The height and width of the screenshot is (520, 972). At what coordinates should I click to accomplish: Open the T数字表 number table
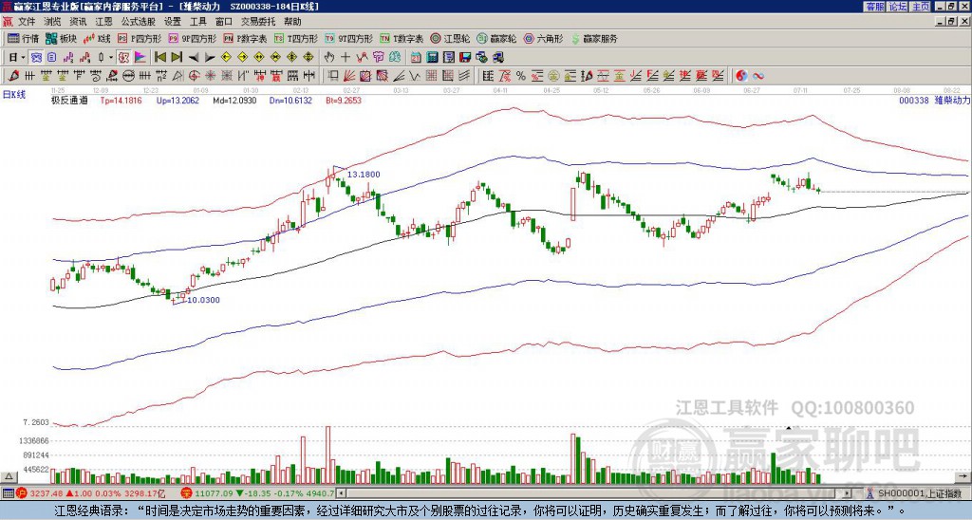(x=402, y=38)
